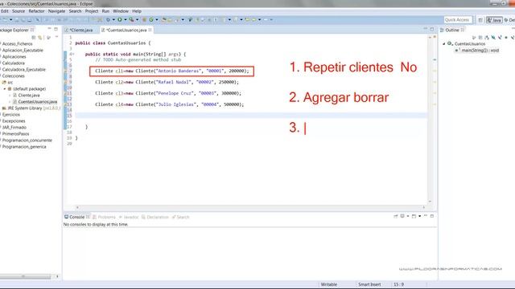Click the Quick Access search field
The width and height of the screenshot is (515, 289).
(x=458, y=20)
